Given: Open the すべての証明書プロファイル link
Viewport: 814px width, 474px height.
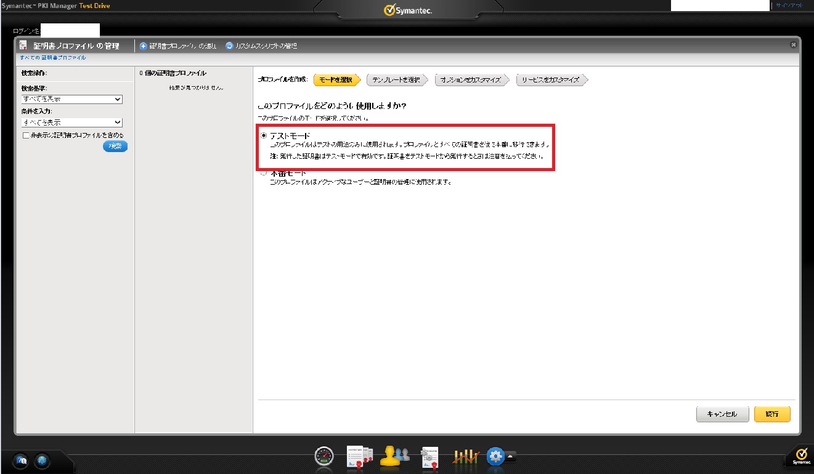Looking at the screenshot, I should 53,58.
